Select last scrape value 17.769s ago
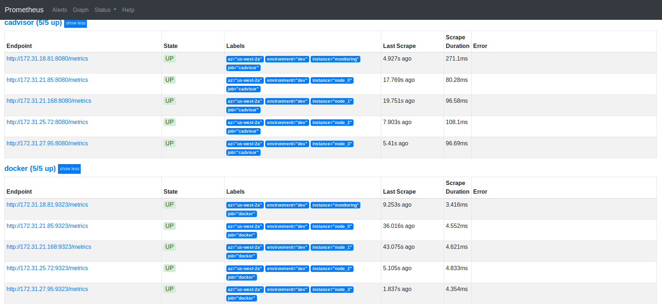 point(399,80)
